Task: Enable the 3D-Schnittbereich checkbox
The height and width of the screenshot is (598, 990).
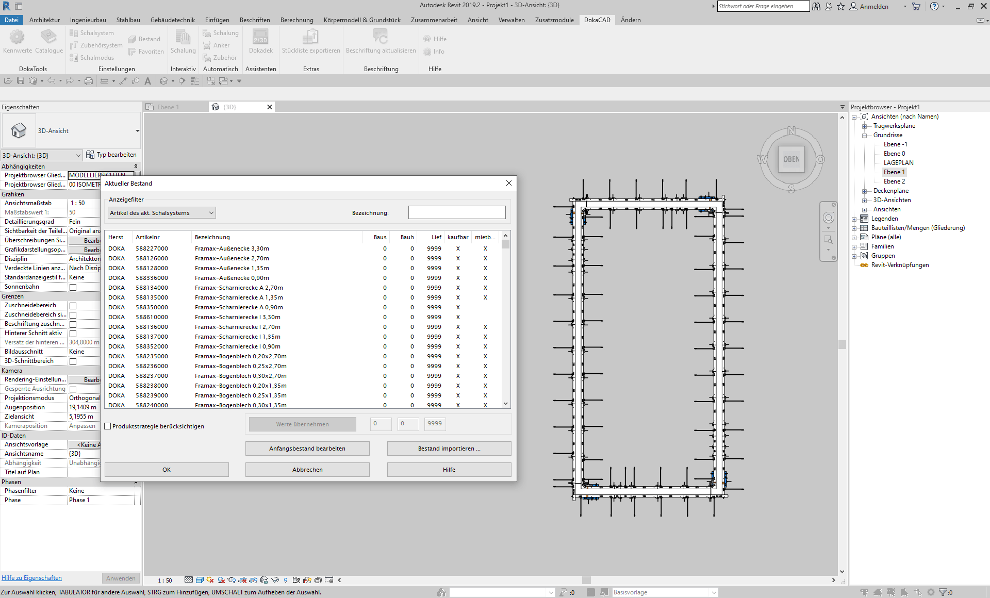Action: 73,361
